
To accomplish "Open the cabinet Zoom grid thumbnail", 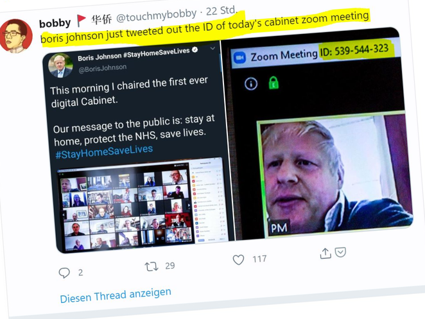I will click(x=142, y=205).
